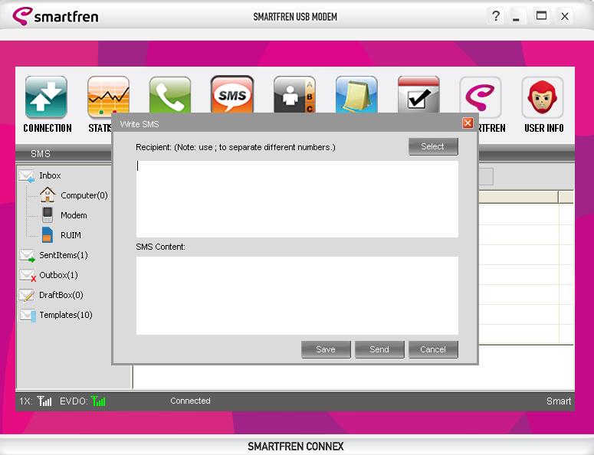The height and width of the screenshot is (455, 594).
Task: Click the Computer house icon
Action: (48, 195)
